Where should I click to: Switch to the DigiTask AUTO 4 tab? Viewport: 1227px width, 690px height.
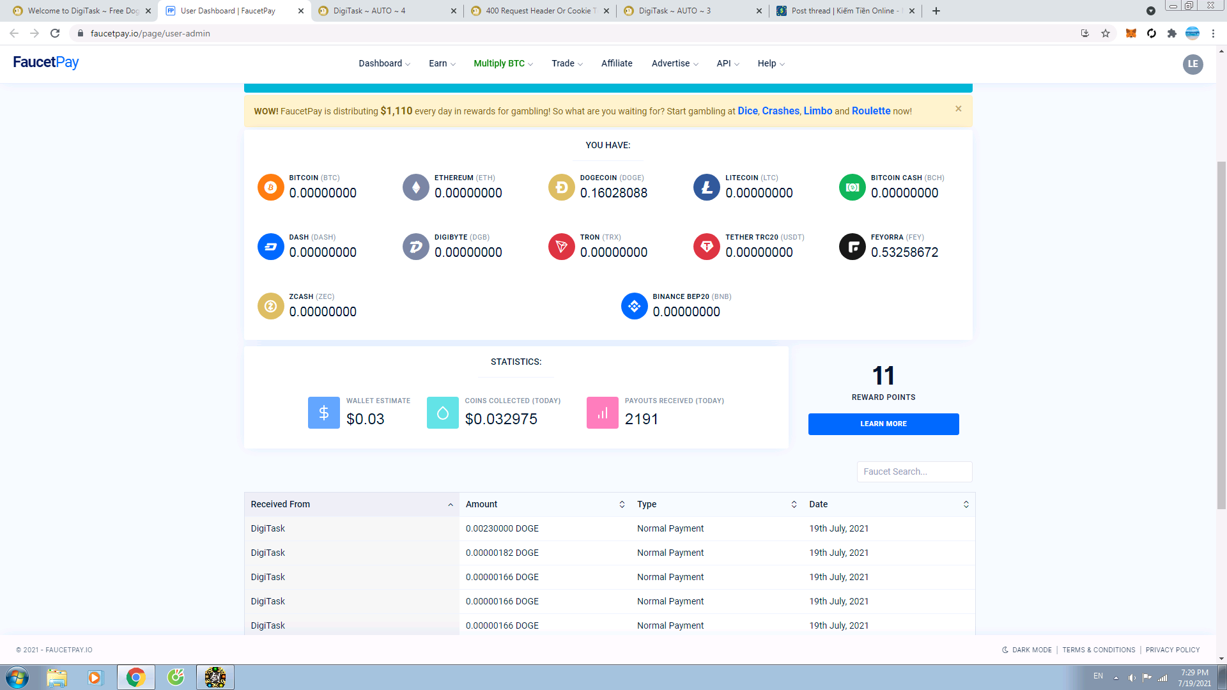click(388, 11)
